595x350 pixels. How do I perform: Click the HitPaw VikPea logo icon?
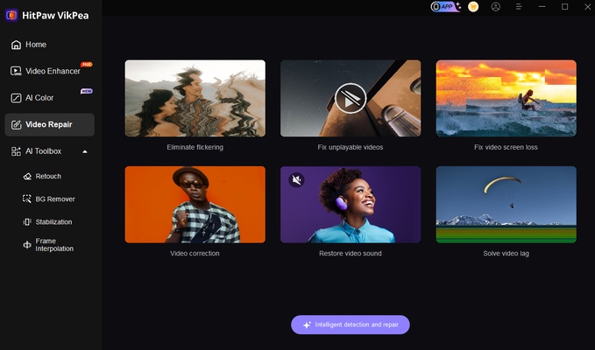(x=12, y=14)
